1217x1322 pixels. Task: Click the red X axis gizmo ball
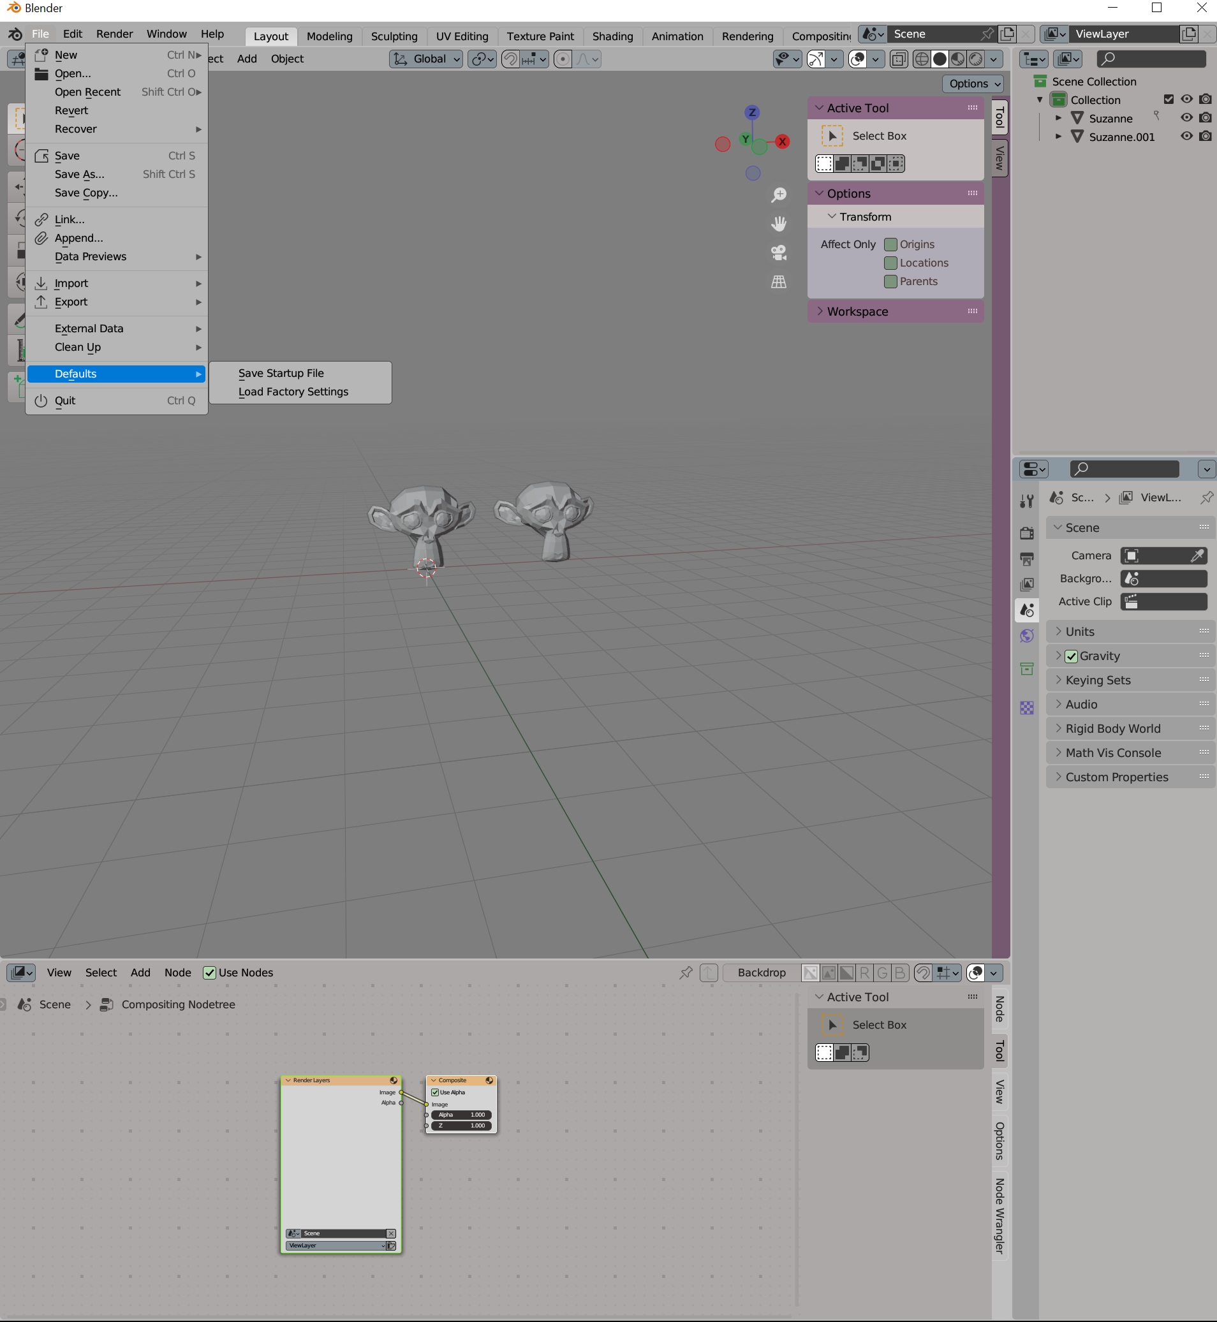point(782,142)
